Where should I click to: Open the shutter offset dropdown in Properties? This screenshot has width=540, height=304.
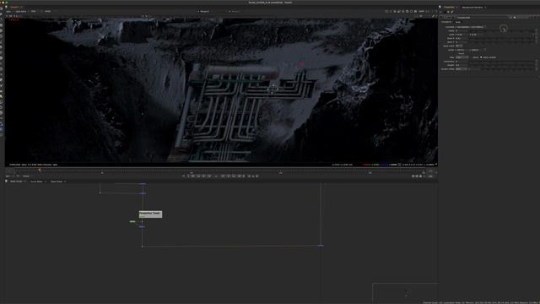pyautogui.click(x=461, y=69)
